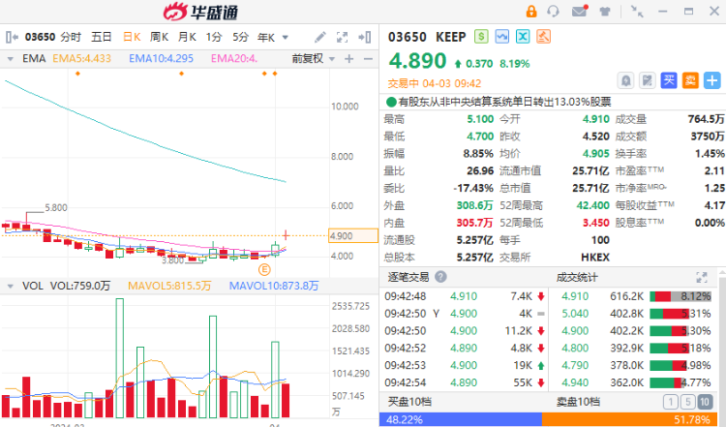This screenshot has height=427, width=726.
Task: Set a price alert bell icon
Action: 625,80
